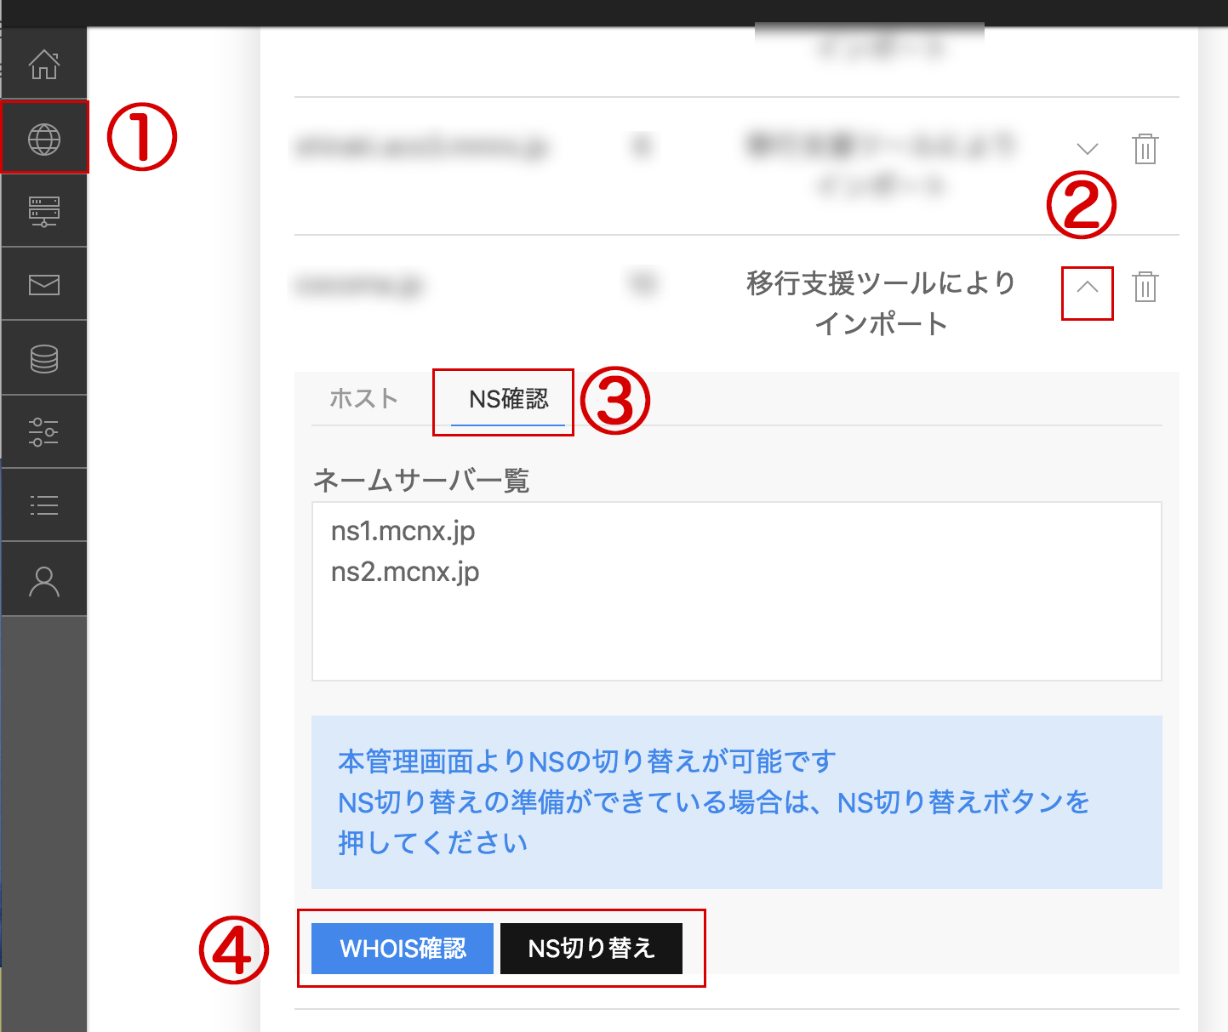This screenshot has height=1032, width=1228.
Task: Select the NS確認 tab
Action: pos(508,399)
